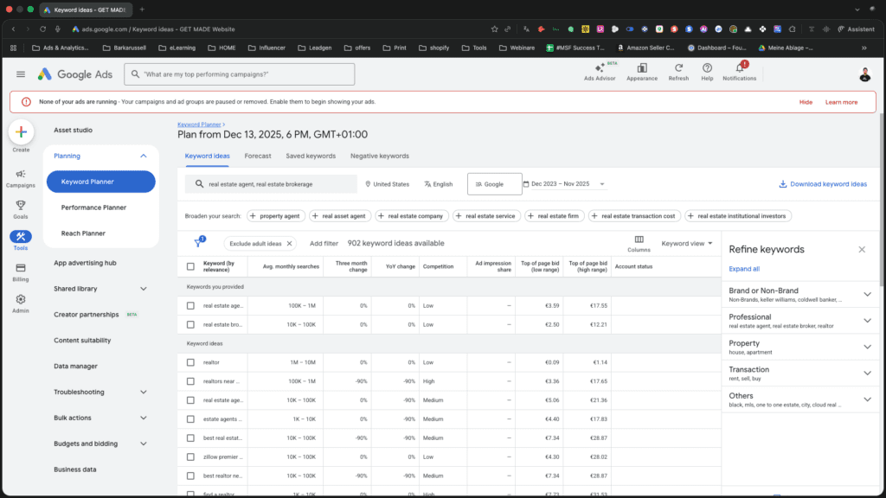The width and height of the screenshot is (886, 498).
Task: Open Billing in the sidebar
Action: [x=21, y=272]
